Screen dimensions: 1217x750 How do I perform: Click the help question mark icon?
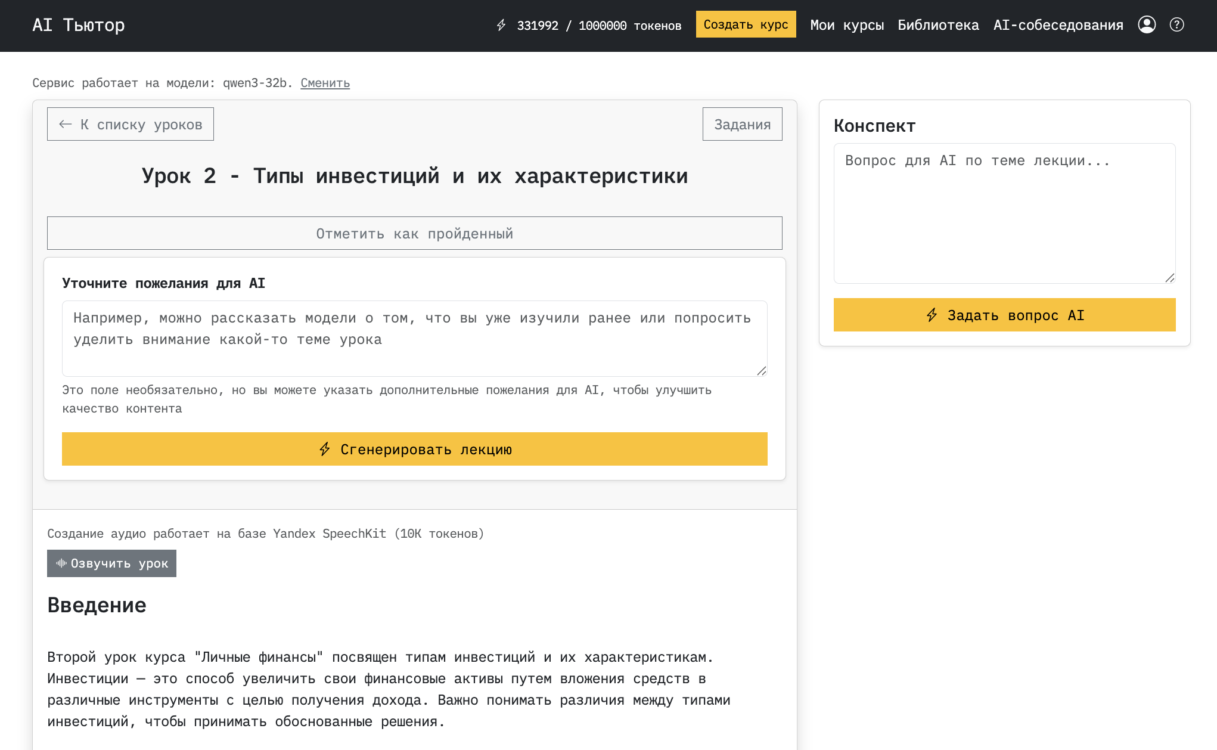[1176, 24]
